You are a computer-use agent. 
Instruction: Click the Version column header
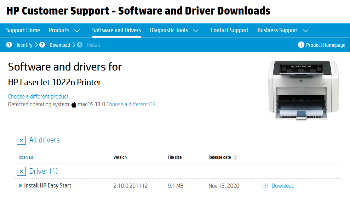pyautogui.click(x=120, y=157)
